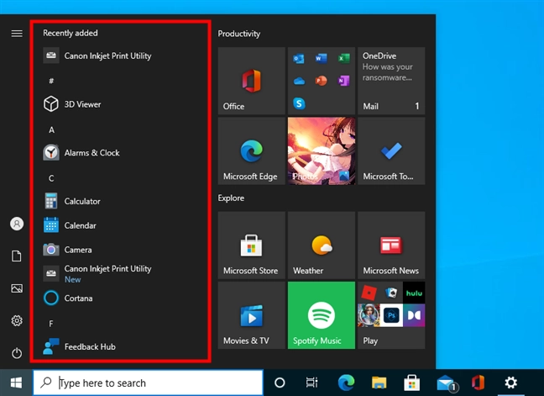
Task: Open Settings gear on taskbar
Action: point(510,383)
